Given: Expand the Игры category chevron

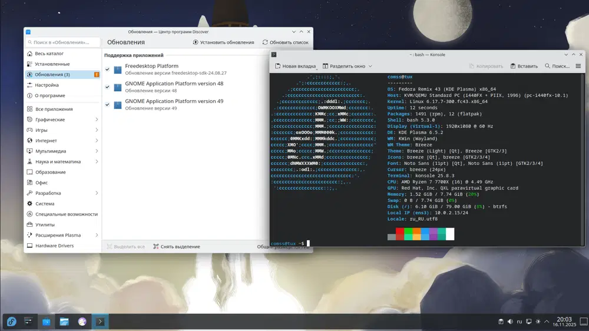Looking at the screenshot, I should [x=97, y=130].
